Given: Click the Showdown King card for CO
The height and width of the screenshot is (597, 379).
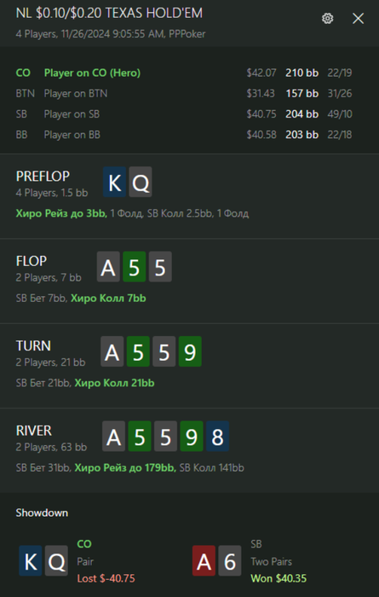Looking at the screenshot, I should coord(31,561).
